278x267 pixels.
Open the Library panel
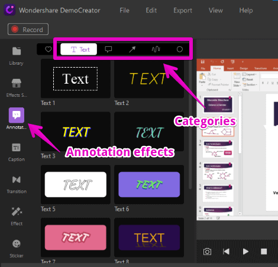(x=17, y=56)
